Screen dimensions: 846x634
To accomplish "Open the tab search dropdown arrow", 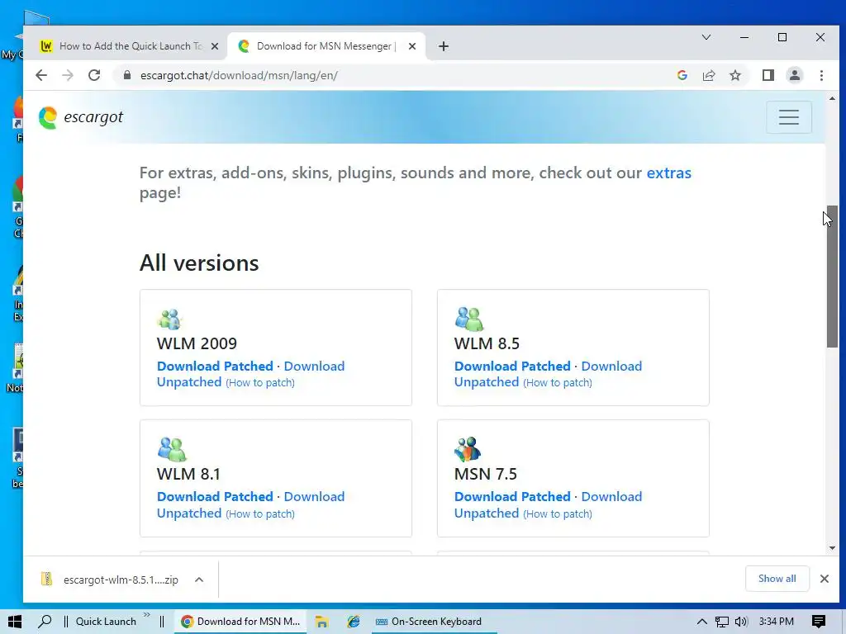I will [706, 37].
